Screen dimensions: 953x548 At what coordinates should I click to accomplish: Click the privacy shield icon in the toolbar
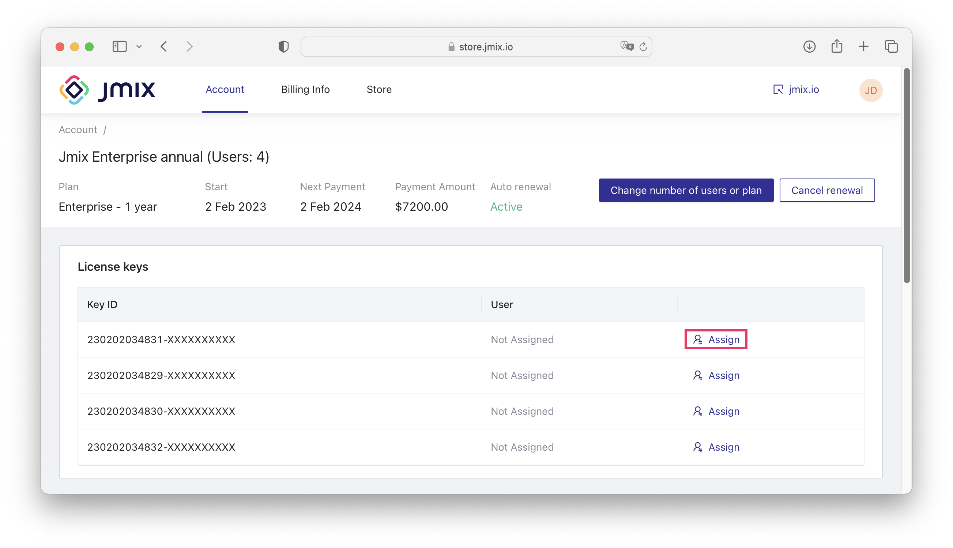coord(283,46)
